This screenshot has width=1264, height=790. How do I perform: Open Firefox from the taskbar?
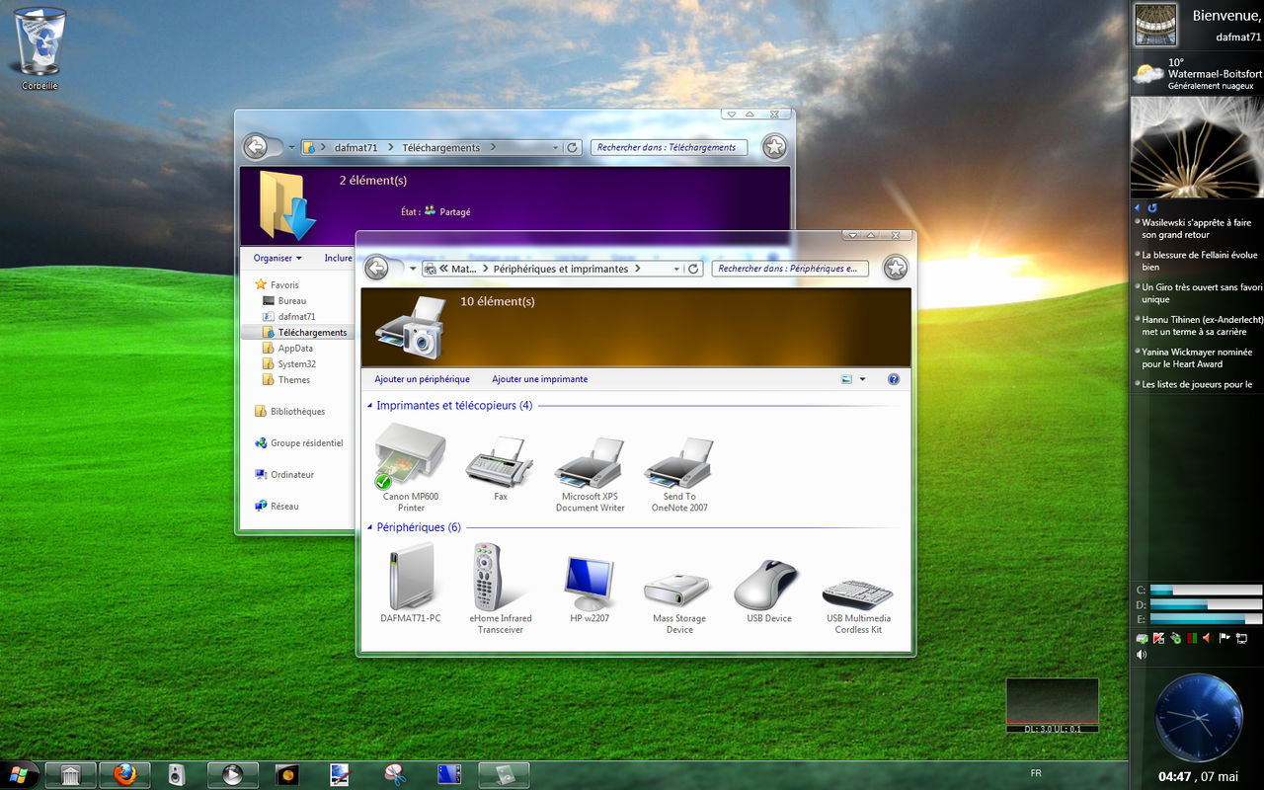pos(125,774)
